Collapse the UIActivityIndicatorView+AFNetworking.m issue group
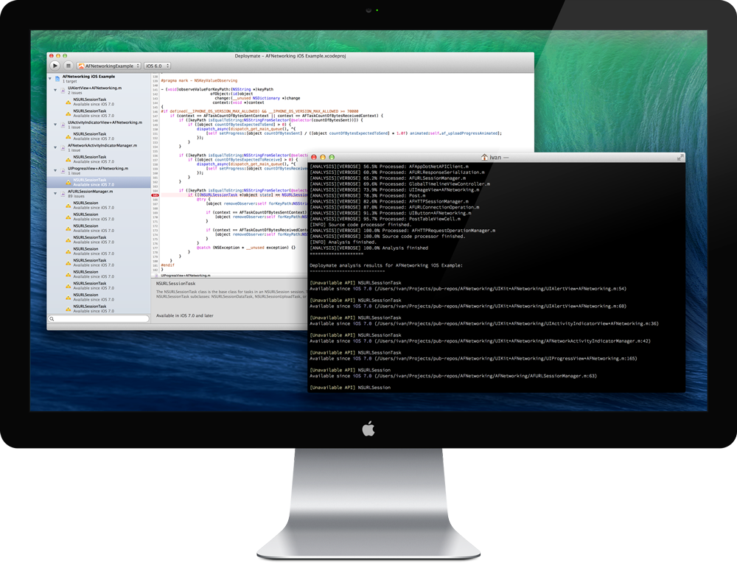 pyautogui.click(x=55, y=125)
